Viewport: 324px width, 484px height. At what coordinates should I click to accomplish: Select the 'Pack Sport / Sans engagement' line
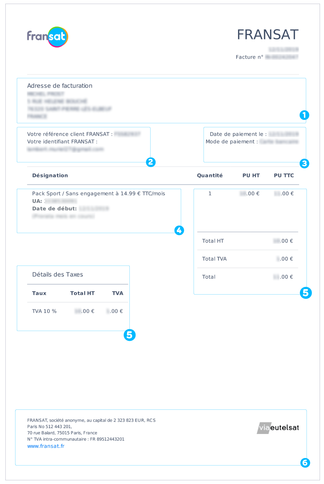[99, 193]
